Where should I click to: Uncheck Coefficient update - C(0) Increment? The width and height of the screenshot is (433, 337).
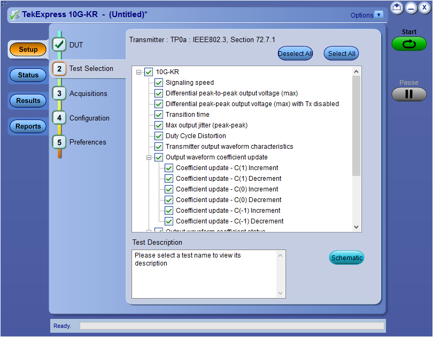[x=169, y=189]
